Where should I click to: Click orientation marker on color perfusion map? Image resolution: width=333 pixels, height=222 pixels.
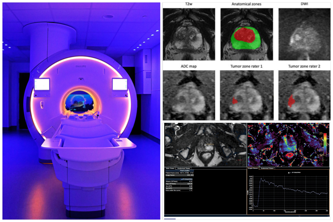tap(323, 160)
